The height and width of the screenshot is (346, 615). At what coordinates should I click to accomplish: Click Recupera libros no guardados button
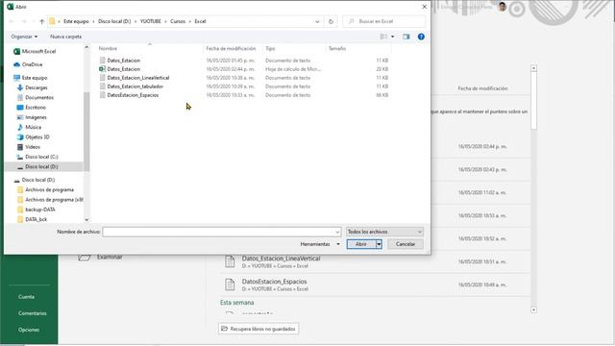(x=258, y=329)
